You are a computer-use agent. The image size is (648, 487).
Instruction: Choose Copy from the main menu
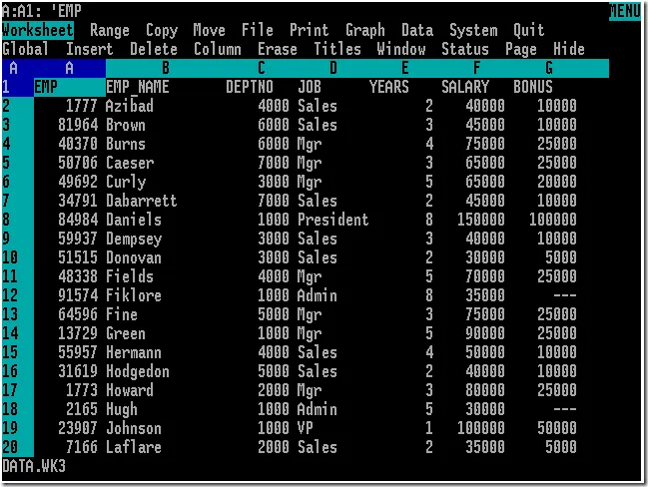click(162, 31)
